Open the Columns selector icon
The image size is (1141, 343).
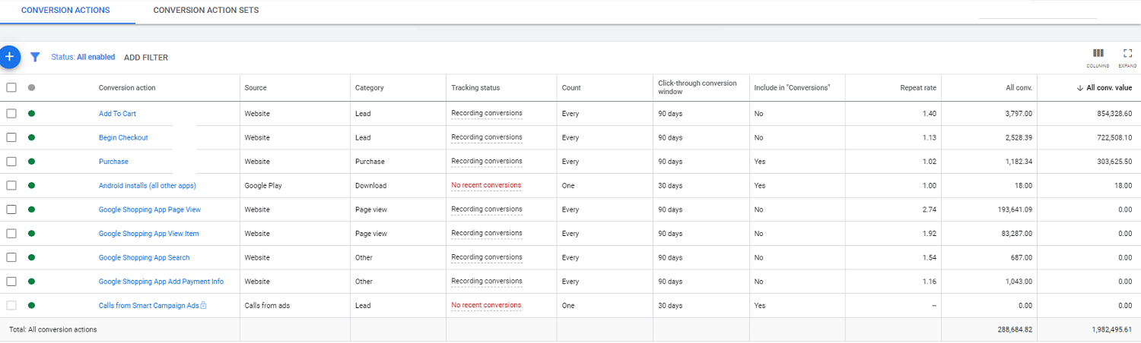click(x=1098, y=53)
